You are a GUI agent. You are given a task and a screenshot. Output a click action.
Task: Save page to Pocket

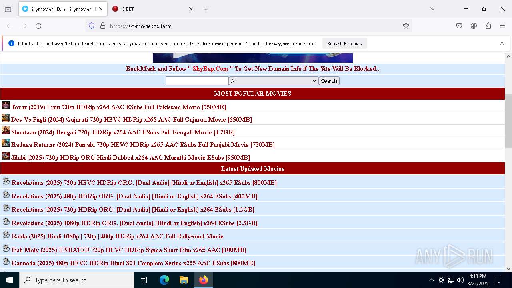click(459, 26)
